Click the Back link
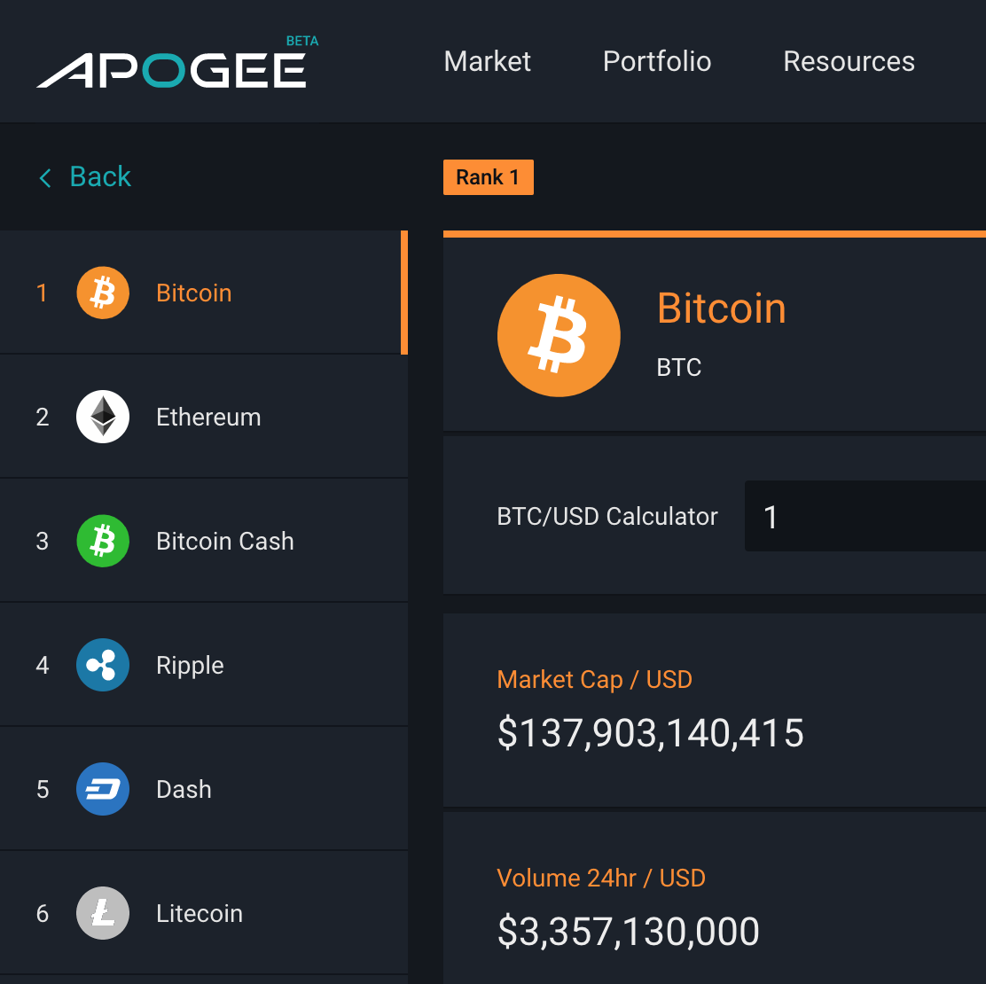Screen dimensions: 986x984 [100, 176]
